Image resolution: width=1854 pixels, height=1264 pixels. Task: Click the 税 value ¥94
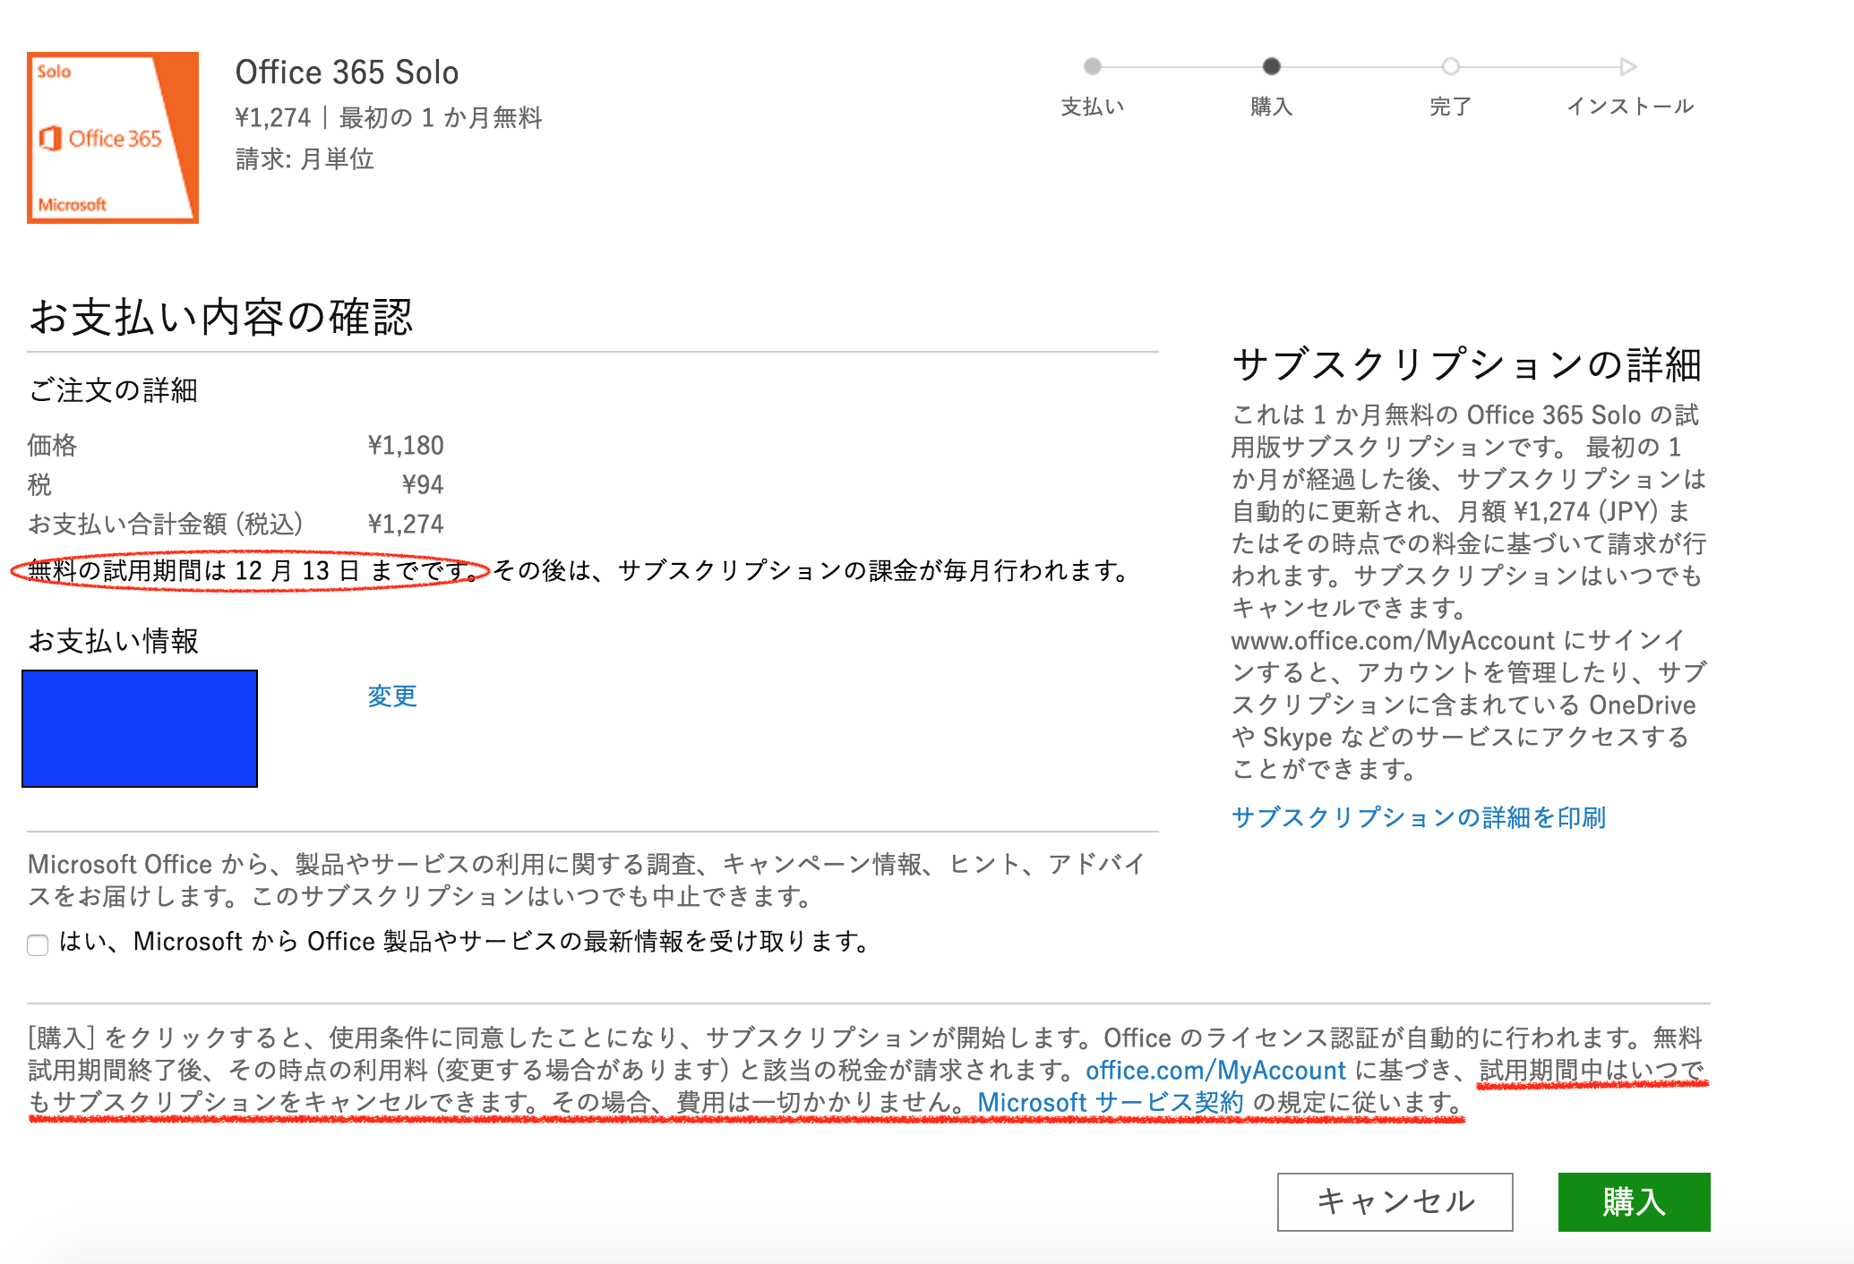coord(423,484)
